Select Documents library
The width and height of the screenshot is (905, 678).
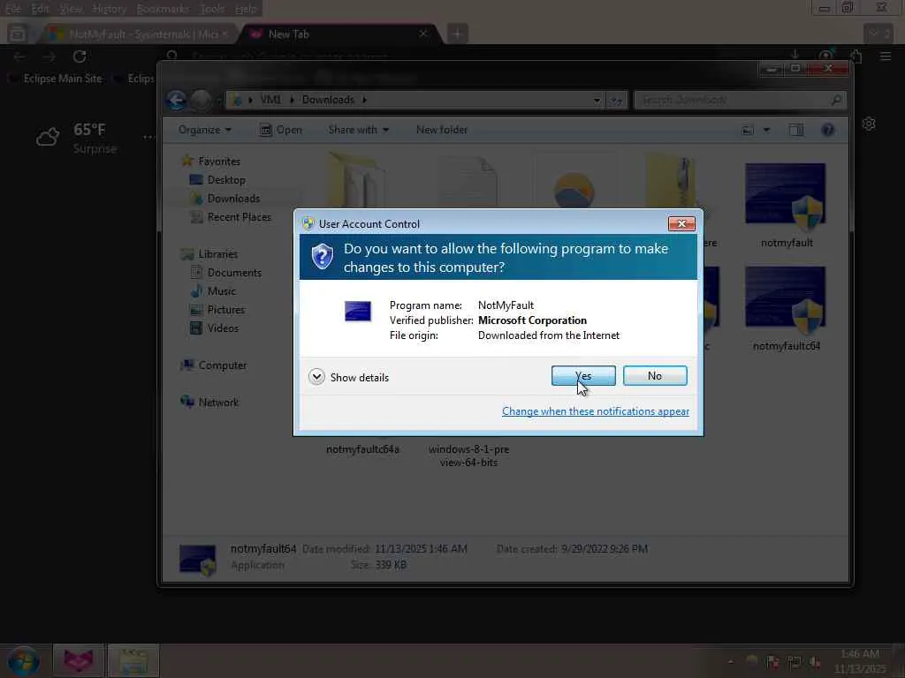pos(233,272)
